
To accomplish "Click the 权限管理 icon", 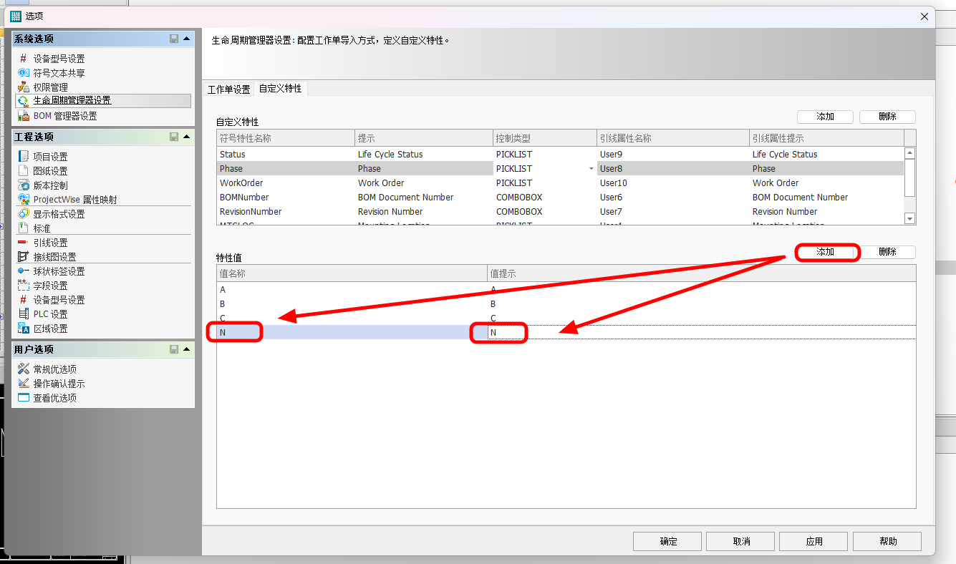I will 23,87.
